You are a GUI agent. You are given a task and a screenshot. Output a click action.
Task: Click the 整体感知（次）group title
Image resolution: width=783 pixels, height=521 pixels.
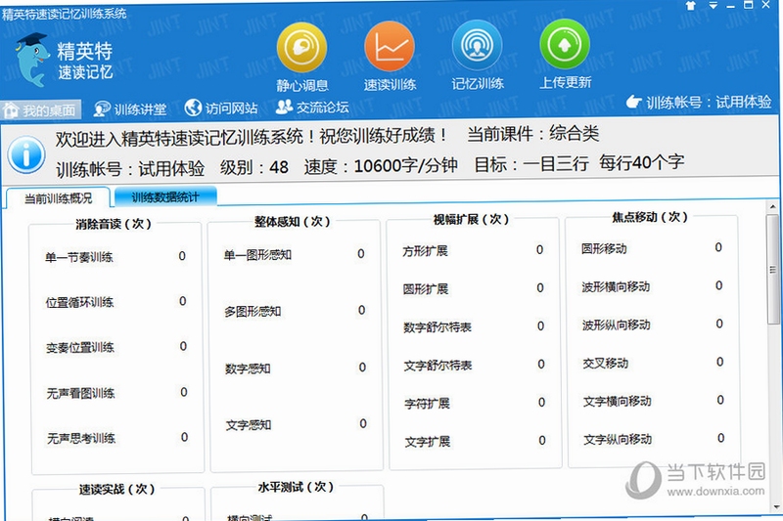coord(292,221)
